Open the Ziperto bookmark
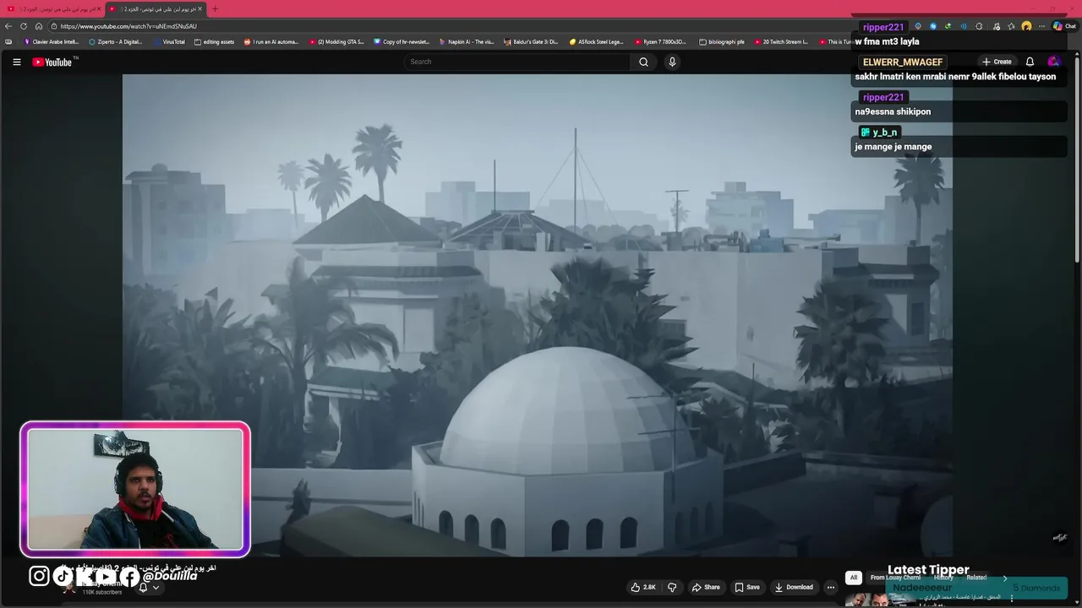Screen dimensions: 1082x608 click(x=116, y=41)
